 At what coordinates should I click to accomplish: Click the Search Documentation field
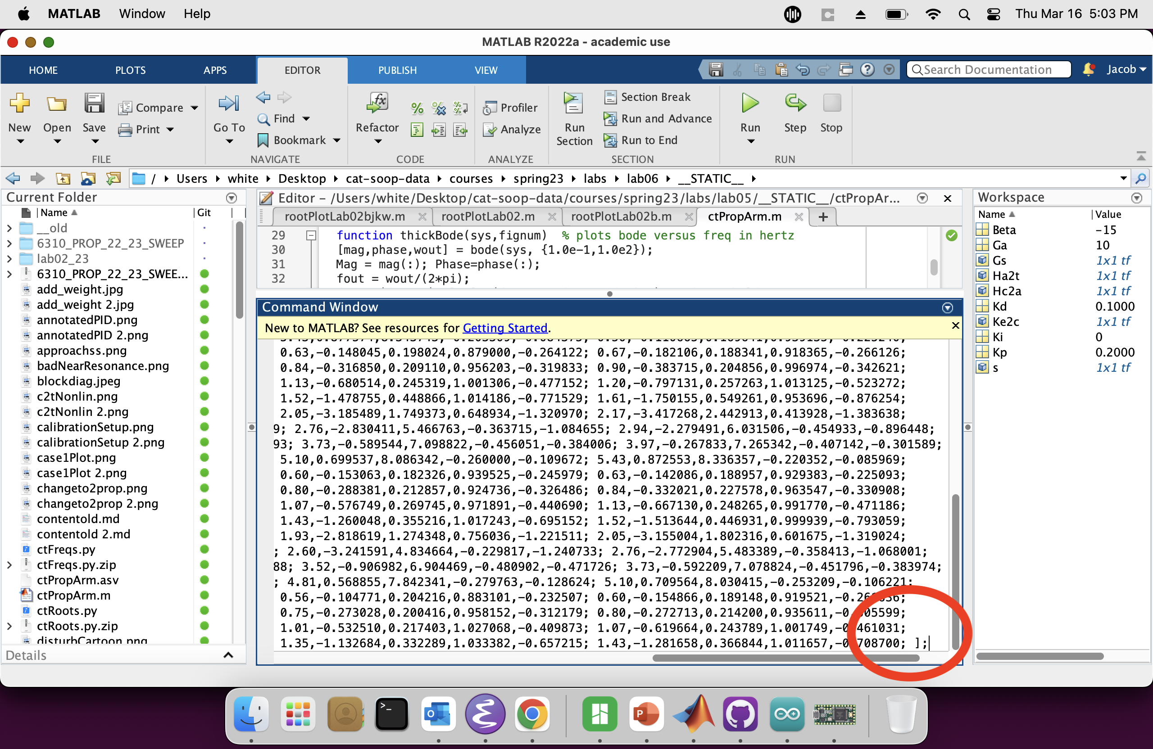[988, 70]
